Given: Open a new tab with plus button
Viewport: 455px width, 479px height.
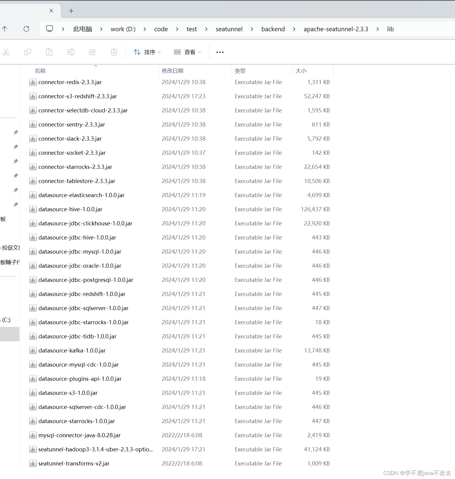Looking at the screenshot, I should click(x=71, y=11).
